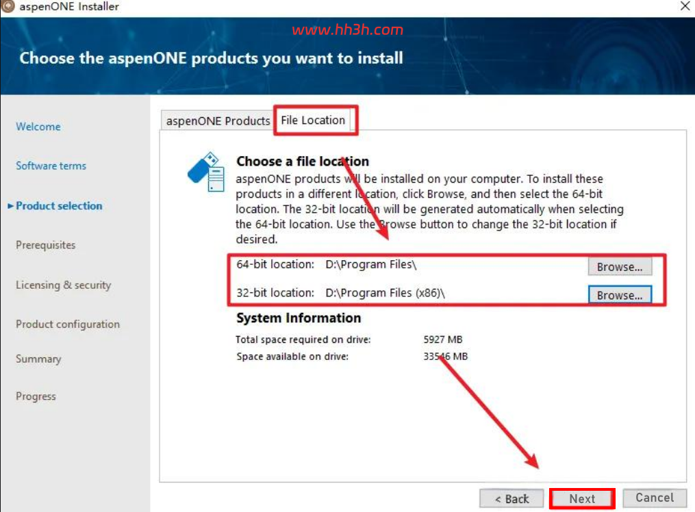This screenshot has width=695, height=512.
Task: Cancel the installation
Action: coord(655,498)
